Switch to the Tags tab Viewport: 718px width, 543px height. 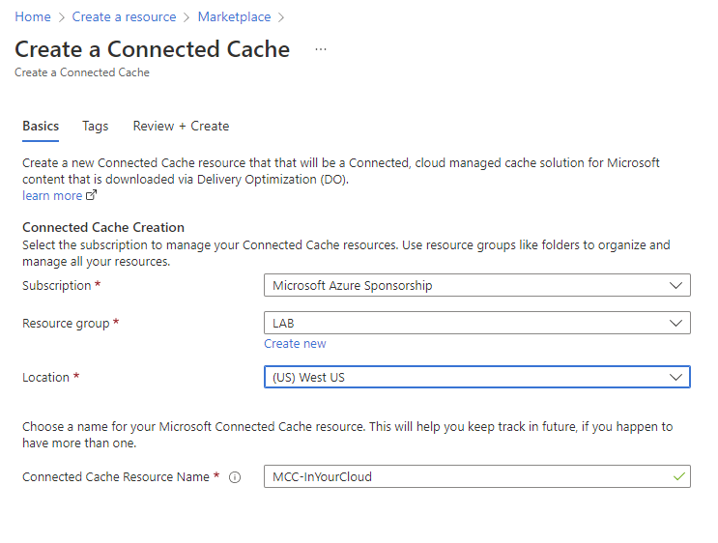[96, 127]
